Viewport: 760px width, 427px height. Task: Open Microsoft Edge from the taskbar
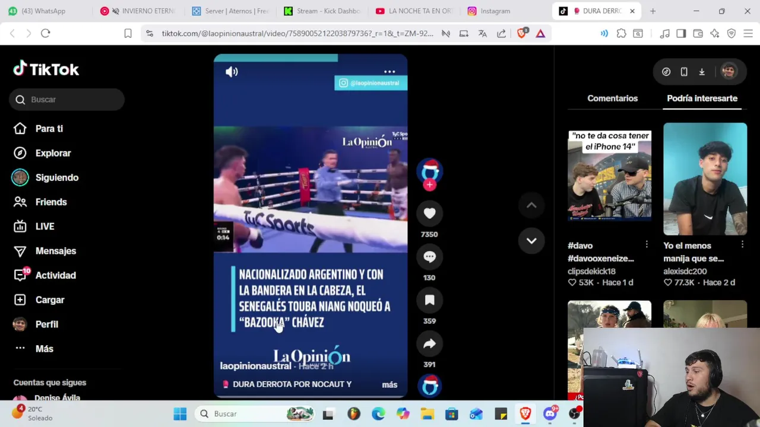click(378, 413)
